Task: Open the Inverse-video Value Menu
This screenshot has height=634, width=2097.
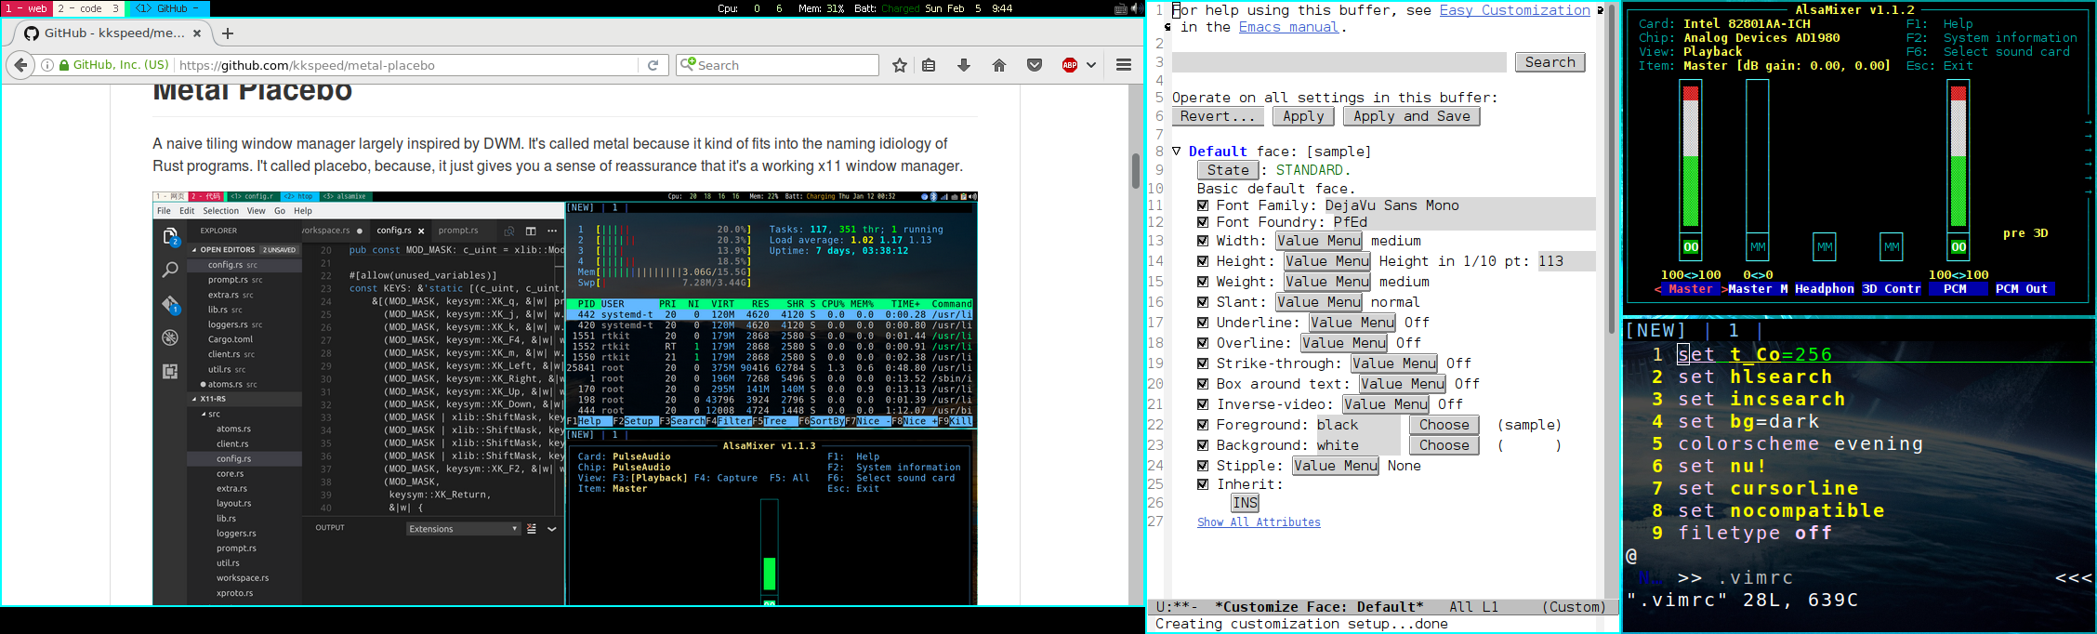Action: coord(1385,404)
